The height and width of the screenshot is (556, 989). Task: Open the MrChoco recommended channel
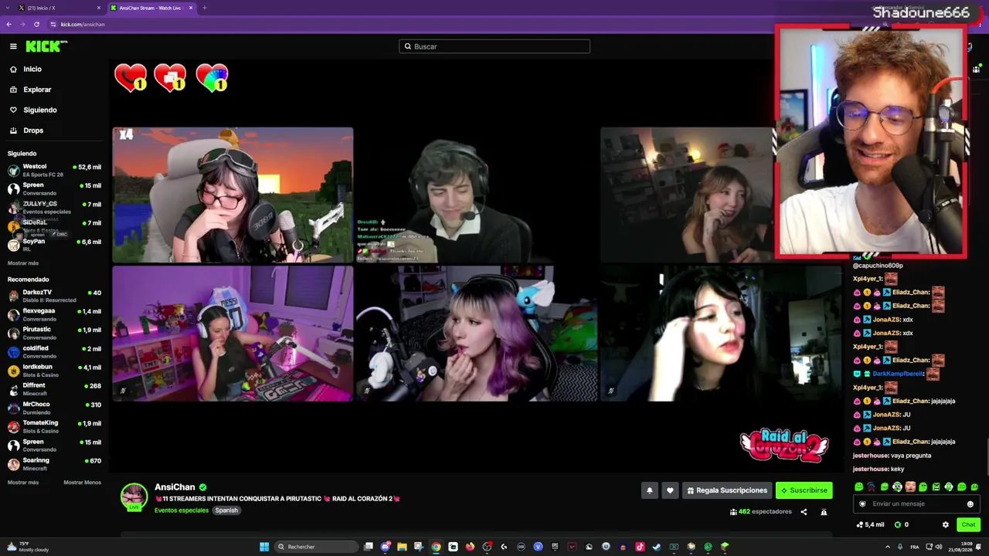54,408
